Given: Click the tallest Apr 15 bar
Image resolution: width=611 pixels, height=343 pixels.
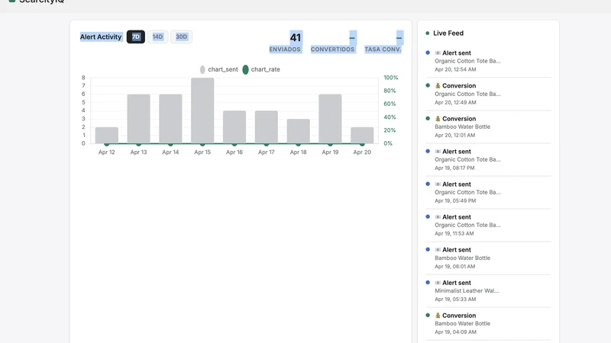Looking at the screenshot, I should pos(202,111).
